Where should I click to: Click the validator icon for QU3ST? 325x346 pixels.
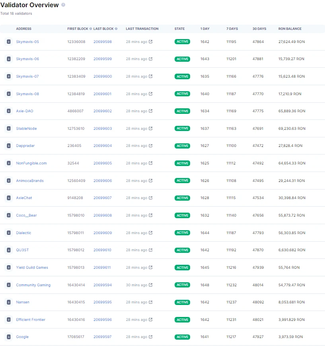click(9, 250)
